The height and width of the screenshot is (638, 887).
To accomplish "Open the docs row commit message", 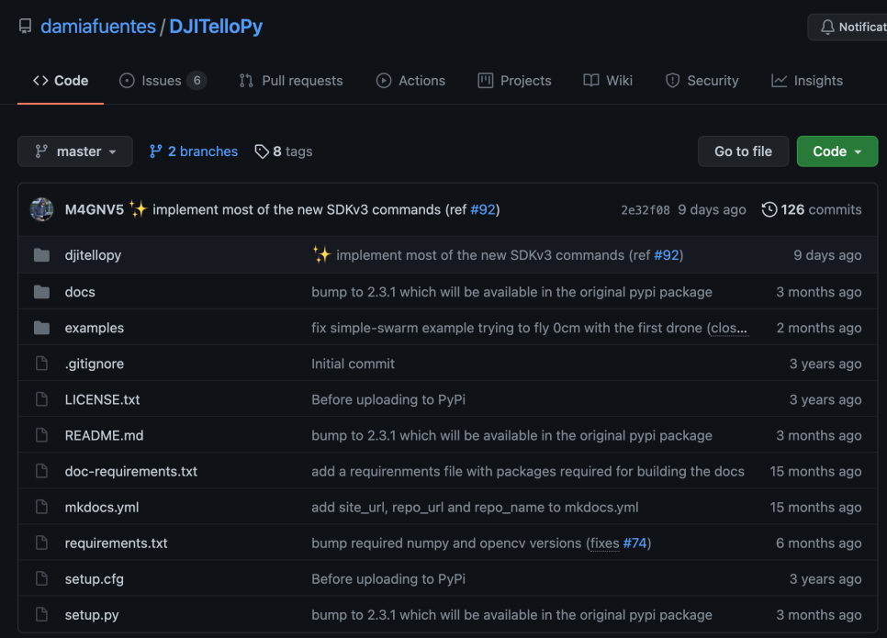I will [x=511, y=292].
